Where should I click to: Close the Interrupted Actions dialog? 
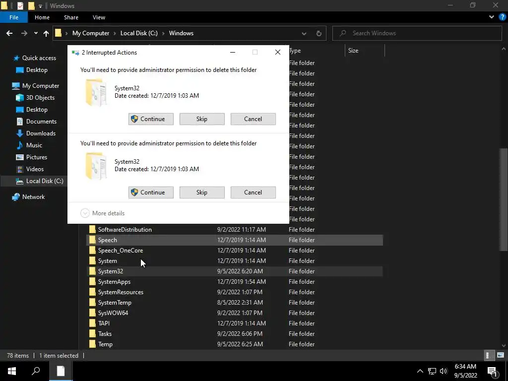pyautogui.click(x=278, y=53)
